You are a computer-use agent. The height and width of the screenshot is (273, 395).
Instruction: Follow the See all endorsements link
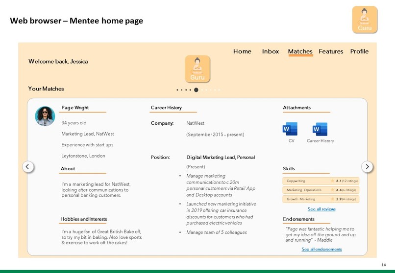[321, 249]
